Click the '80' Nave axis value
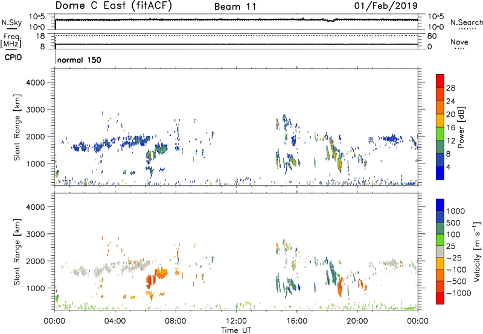483x334 pixels. [x=432, y=36]
